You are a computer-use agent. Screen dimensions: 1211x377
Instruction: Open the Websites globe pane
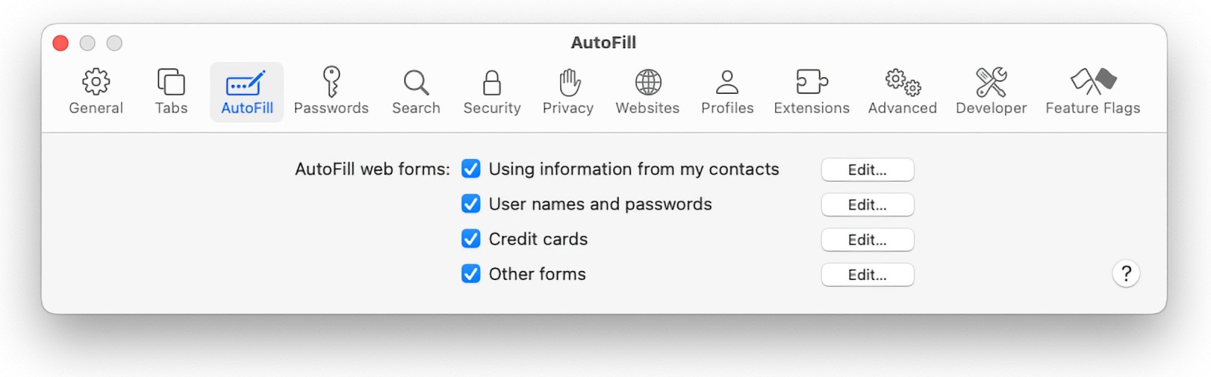[647, 92]
